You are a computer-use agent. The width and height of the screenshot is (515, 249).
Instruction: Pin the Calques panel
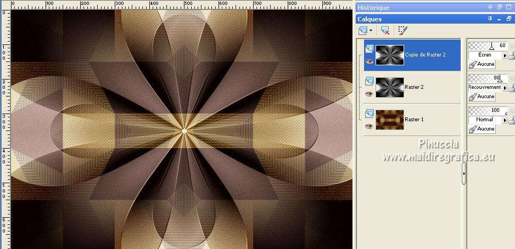490,19
